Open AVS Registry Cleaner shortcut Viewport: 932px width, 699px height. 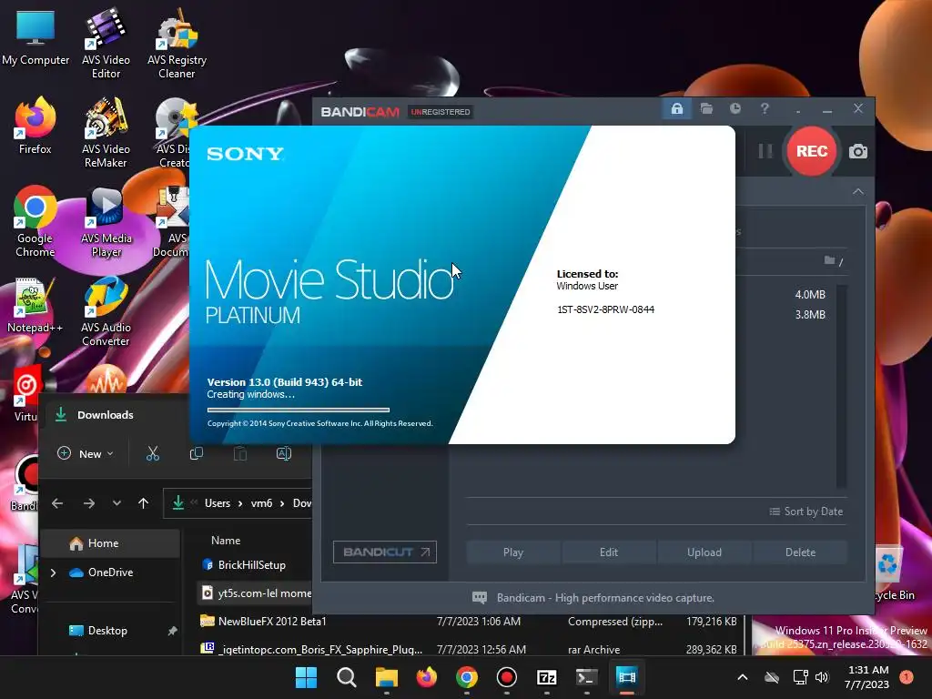pyautogui.click(x=177, y=44)
